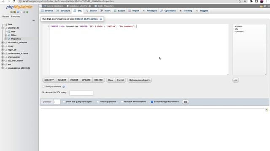Click the Log out door icon

pos(15,12)
